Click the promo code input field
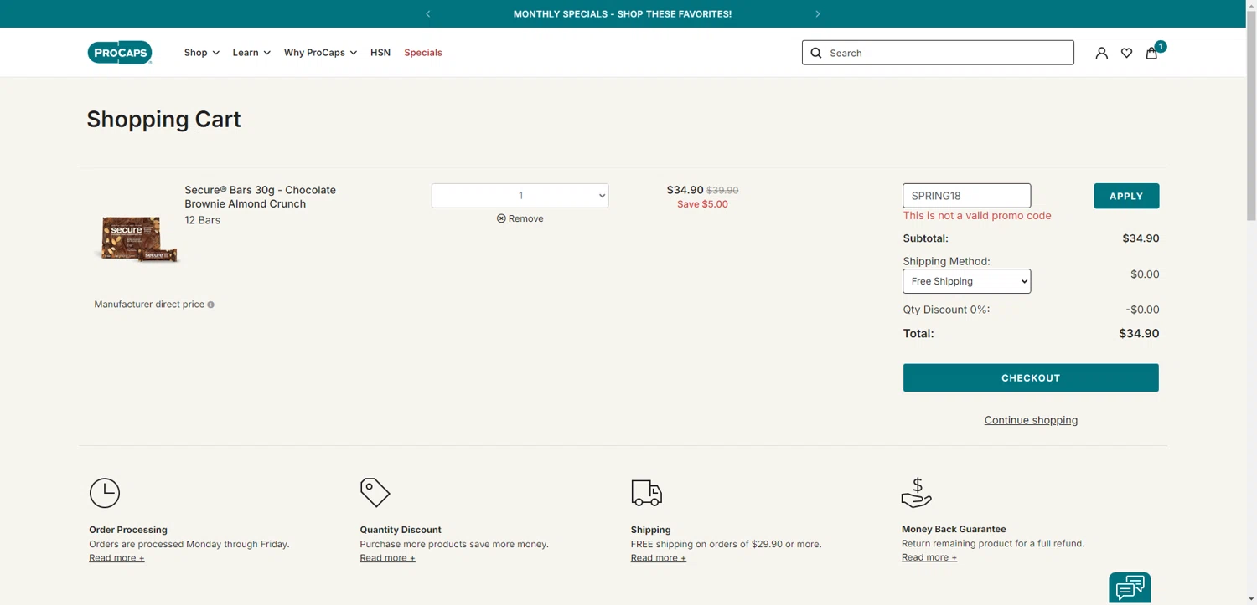Screen dimensions: 1257x605 pyautogui.click(x=966, y=196)
